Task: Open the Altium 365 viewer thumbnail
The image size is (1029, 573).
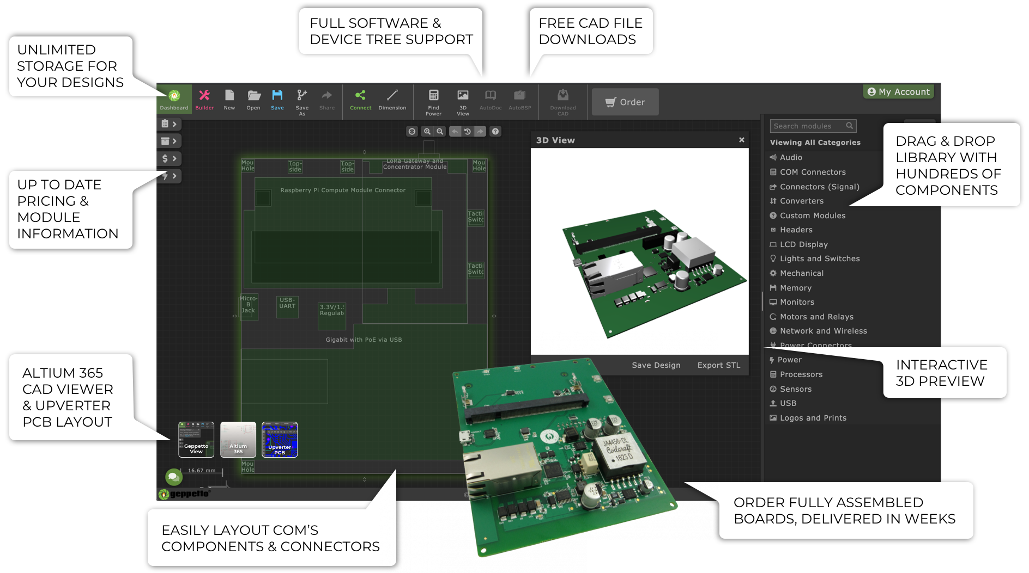Action: click(238, 440)
